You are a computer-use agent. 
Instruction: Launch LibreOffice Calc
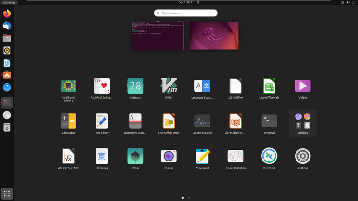[x=269, y=86]
